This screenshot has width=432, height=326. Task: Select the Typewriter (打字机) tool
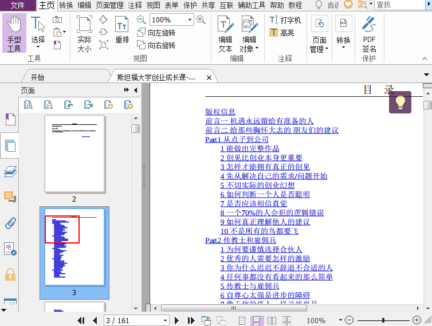285,20
